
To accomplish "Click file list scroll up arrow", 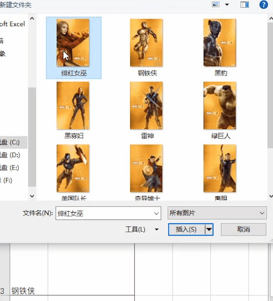I will [x=271, y=19].
